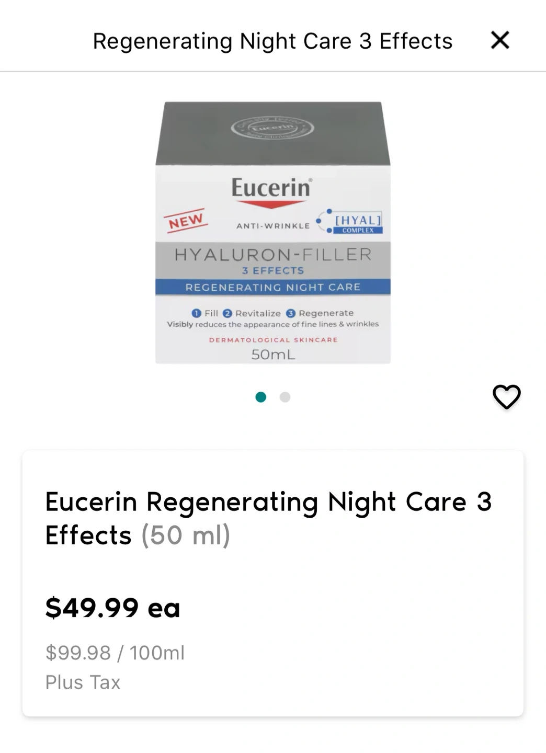
Task: Select the $99.98 / 100ml unit price
Action: (115, 653)
